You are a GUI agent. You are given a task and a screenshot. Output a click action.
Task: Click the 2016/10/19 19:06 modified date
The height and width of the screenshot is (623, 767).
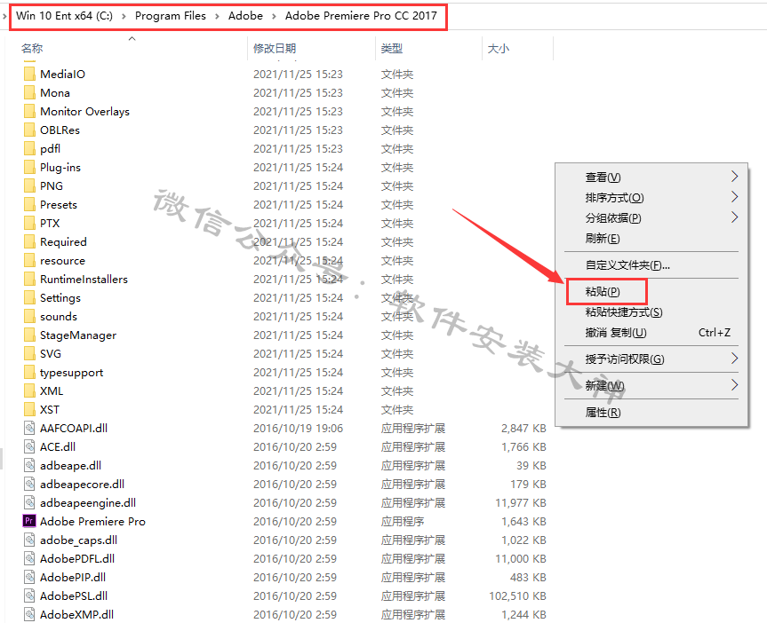click(x=298, y=429)
